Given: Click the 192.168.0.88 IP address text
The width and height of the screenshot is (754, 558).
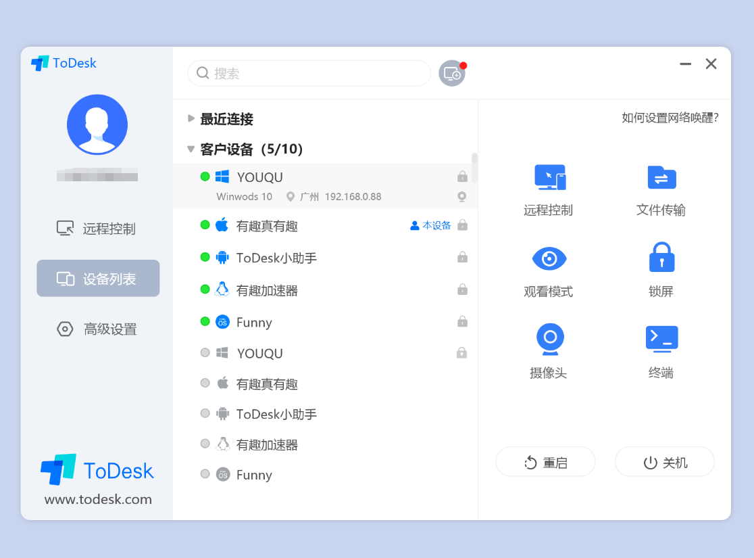Looking at the screenshot, I should tap(353, 196).
